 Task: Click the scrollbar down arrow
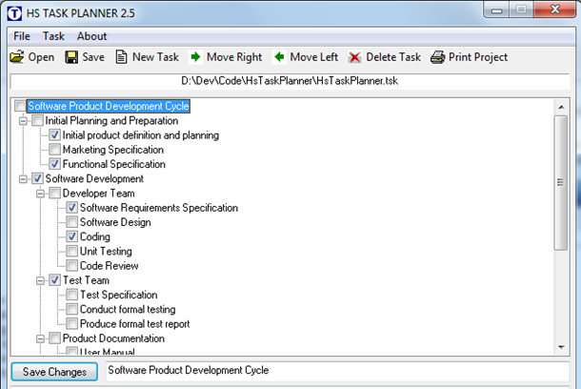tap(561, 347)
